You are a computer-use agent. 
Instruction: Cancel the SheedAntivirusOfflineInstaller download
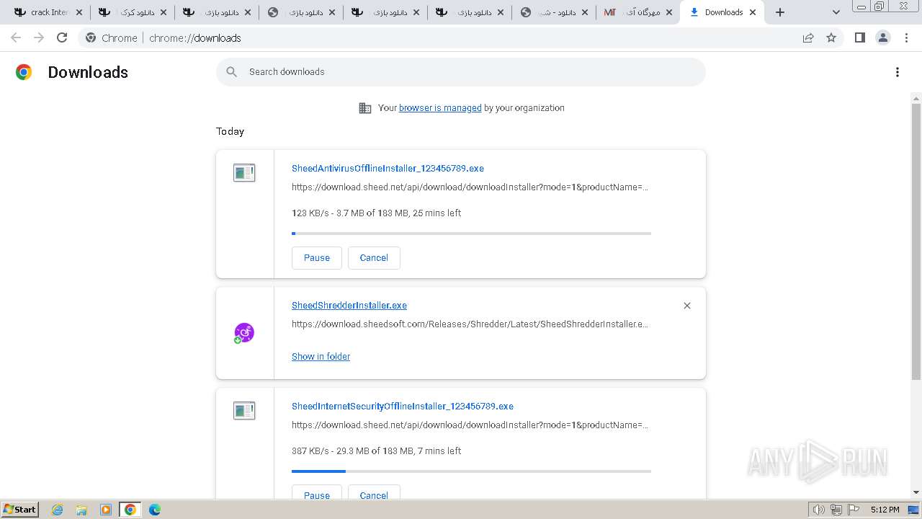click(x=374, y=258)
